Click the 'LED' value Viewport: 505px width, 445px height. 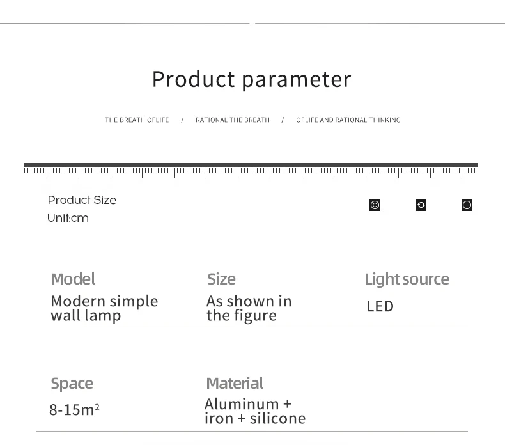(380, 306)
